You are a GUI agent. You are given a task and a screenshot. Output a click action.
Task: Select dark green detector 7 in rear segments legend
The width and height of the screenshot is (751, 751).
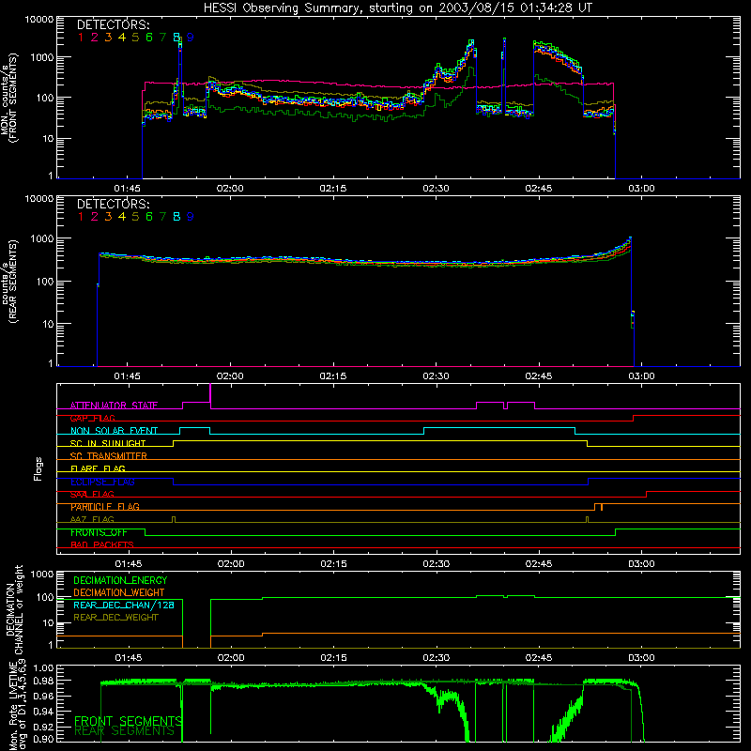coord(162,217)
